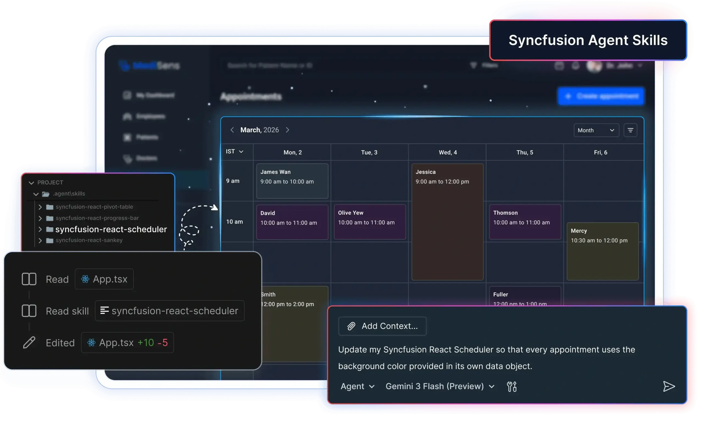Viewport: 704px width, 421px height.
Task: Open the notifications bell in the app header
Action: [x=575, y=65]
